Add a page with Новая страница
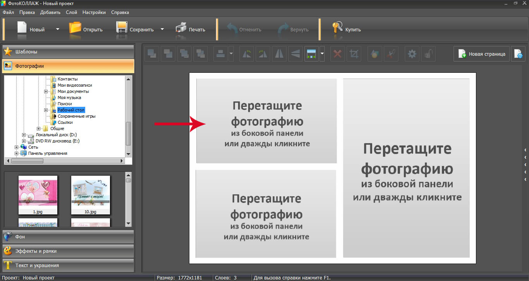 tap(481, 54)
